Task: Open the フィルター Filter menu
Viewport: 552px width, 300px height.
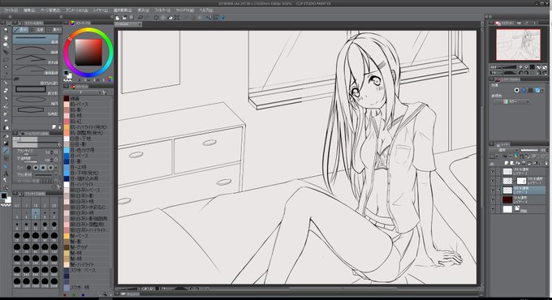Action: click(162, 11)
